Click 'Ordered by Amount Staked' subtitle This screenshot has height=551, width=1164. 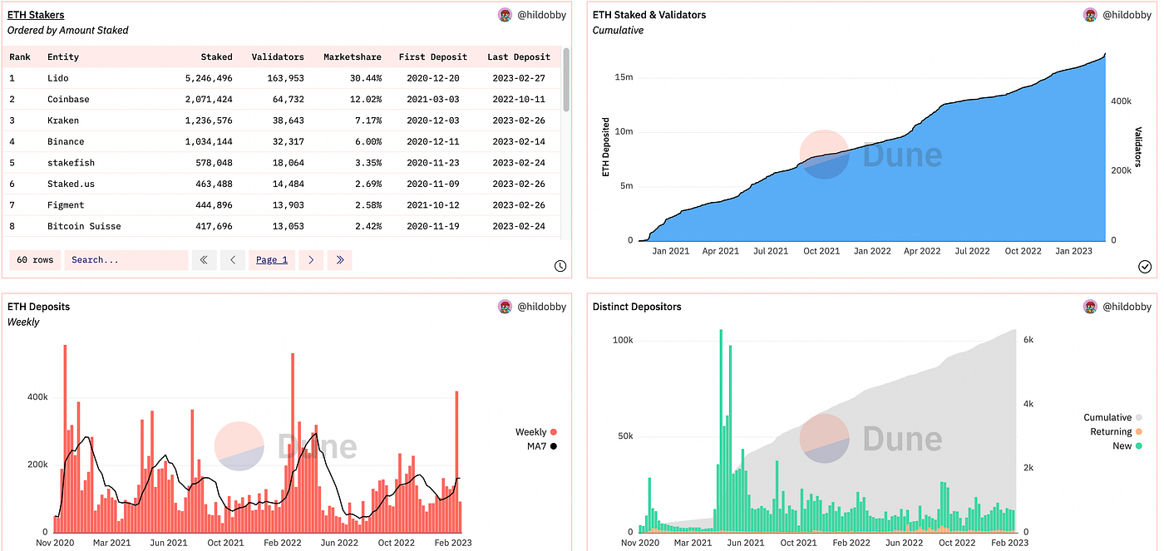pyautogui.click(x=68, y=30)
